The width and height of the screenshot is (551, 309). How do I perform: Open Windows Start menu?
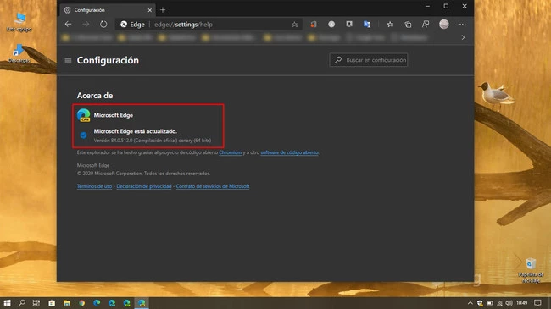tap(7, 303)
